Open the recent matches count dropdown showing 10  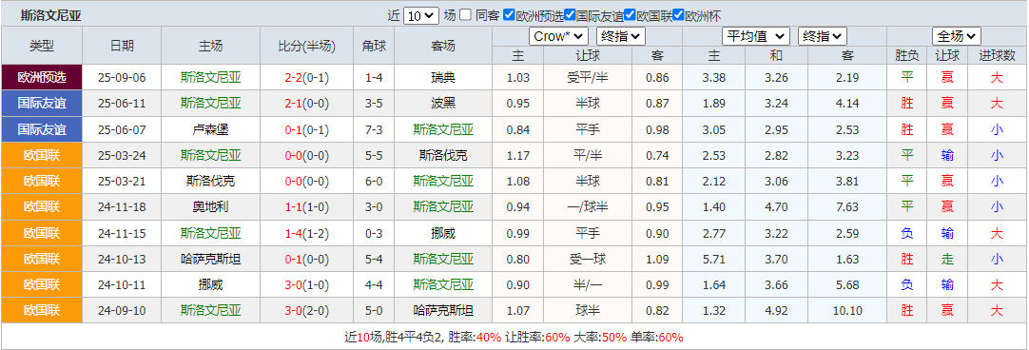tap(420, 16)
